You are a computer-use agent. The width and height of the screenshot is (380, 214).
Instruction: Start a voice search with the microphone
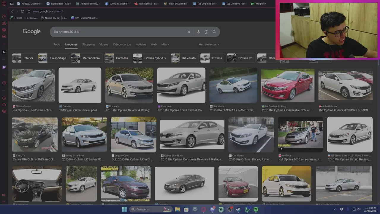pyautogui.click(x=198, y=32)
